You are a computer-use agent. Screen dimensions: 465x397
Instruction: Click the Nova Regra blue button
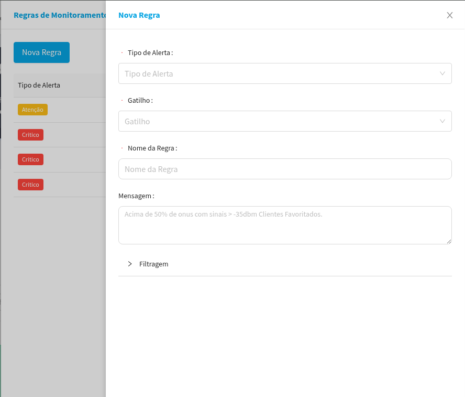click(x=41, y=52)
